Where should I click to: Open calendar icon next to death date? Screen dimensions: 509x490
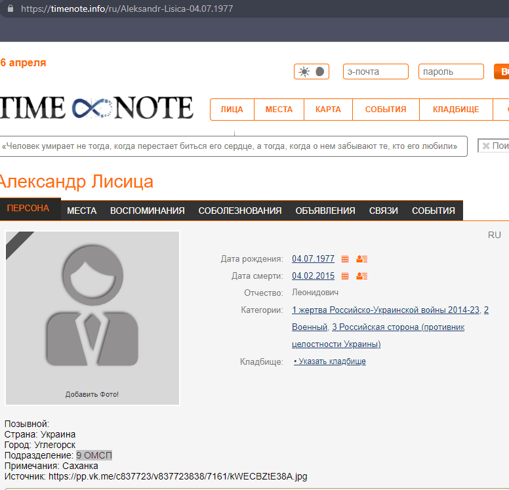pyautogui.click(x=345, y=276)
